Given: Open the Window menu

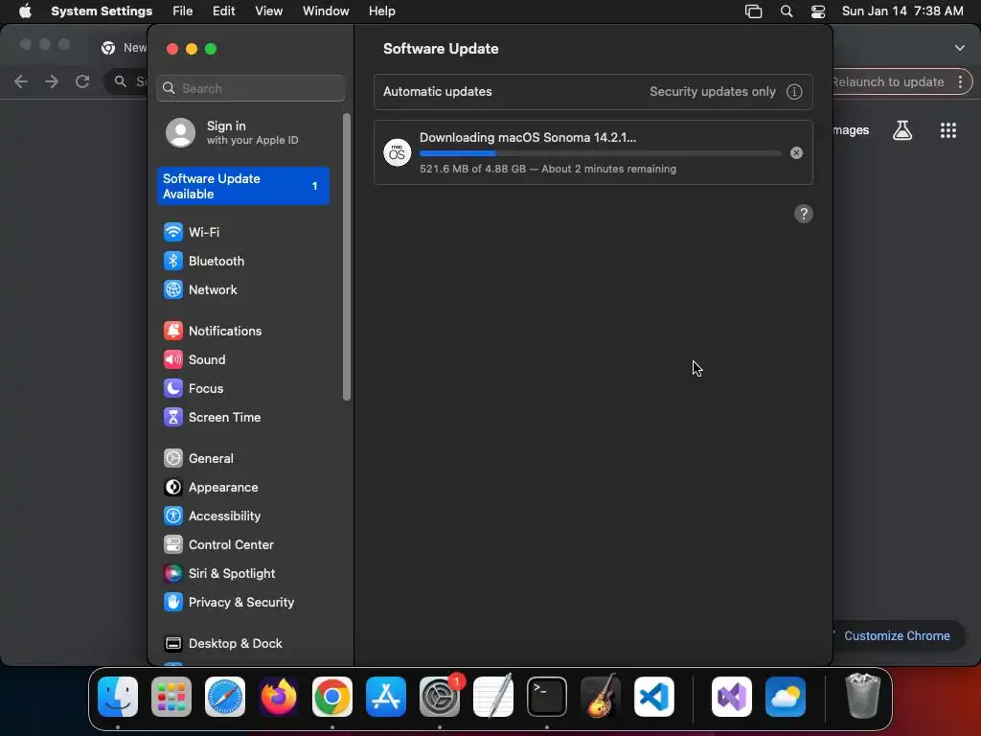Looking at the screenshot, I should tap(326, 11).
